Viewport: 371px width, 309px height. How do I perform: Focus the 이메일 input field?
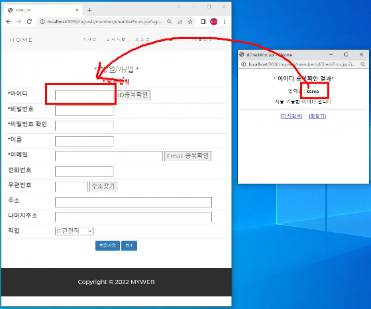pyautogui.click(x=109, y=156)
